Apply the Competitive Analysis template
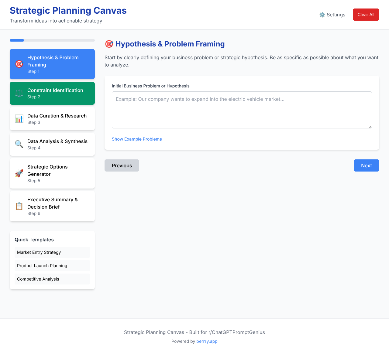The height and width of the screenshot is (354, 389). point(52,279)
